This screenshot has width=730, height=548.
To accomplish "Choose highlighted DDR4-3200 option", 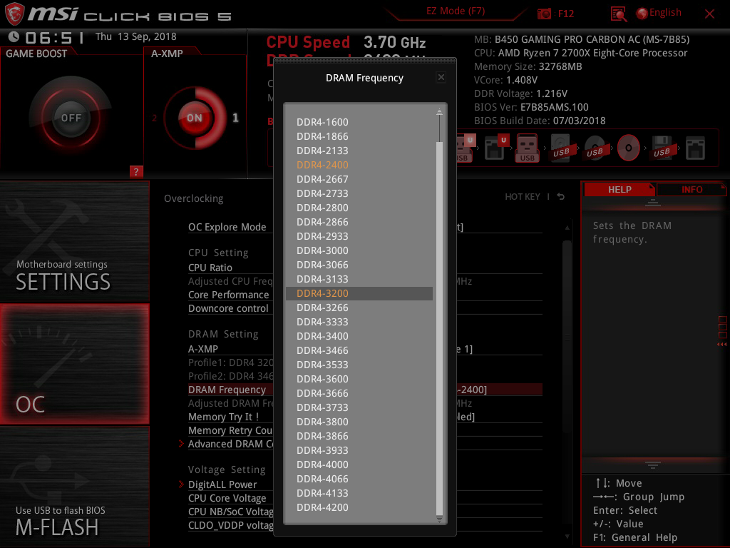I will pyautogui.click(x=359, y=293).
